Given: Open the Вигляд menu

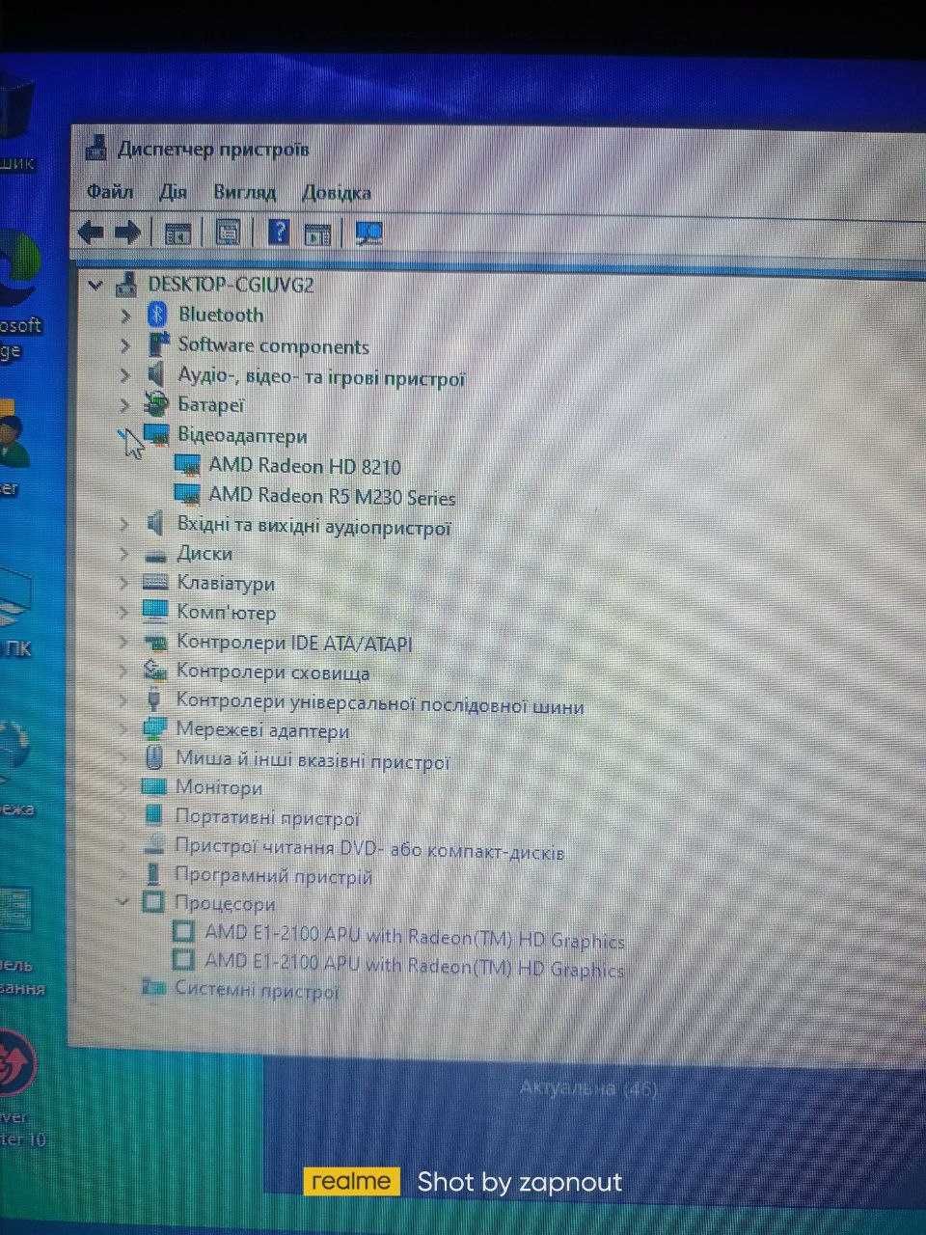Looking at the screenshot, I should (x=245, y=192).
